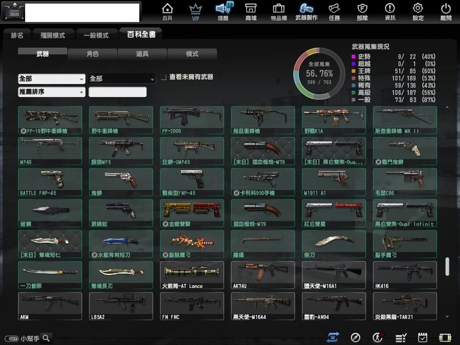Click the blue swap arrows icon at bottom
460x345 pixels.
[x=332, y=338]
